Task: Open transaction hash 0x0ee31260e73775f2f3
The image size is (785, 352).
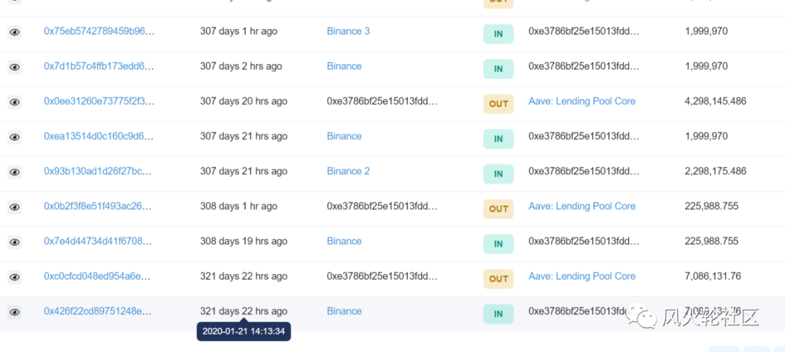Action: 99,101
